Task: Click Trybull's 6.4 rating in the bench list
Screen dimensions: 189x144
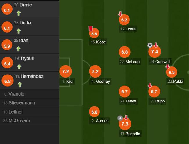Action: click(7, 63)
